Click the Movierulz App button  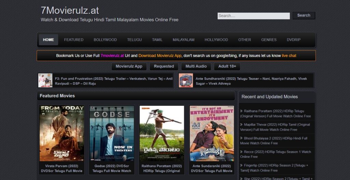click(129, 66)
